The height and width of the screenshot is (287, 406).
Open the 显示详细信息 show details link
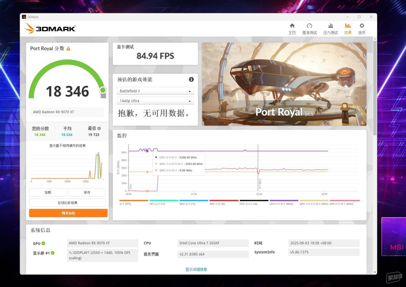tap(196, 269)
